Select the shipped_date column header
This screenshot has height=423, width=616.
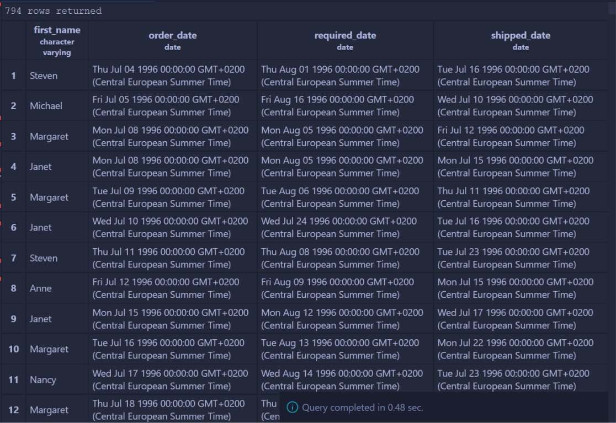pos(521,40)
